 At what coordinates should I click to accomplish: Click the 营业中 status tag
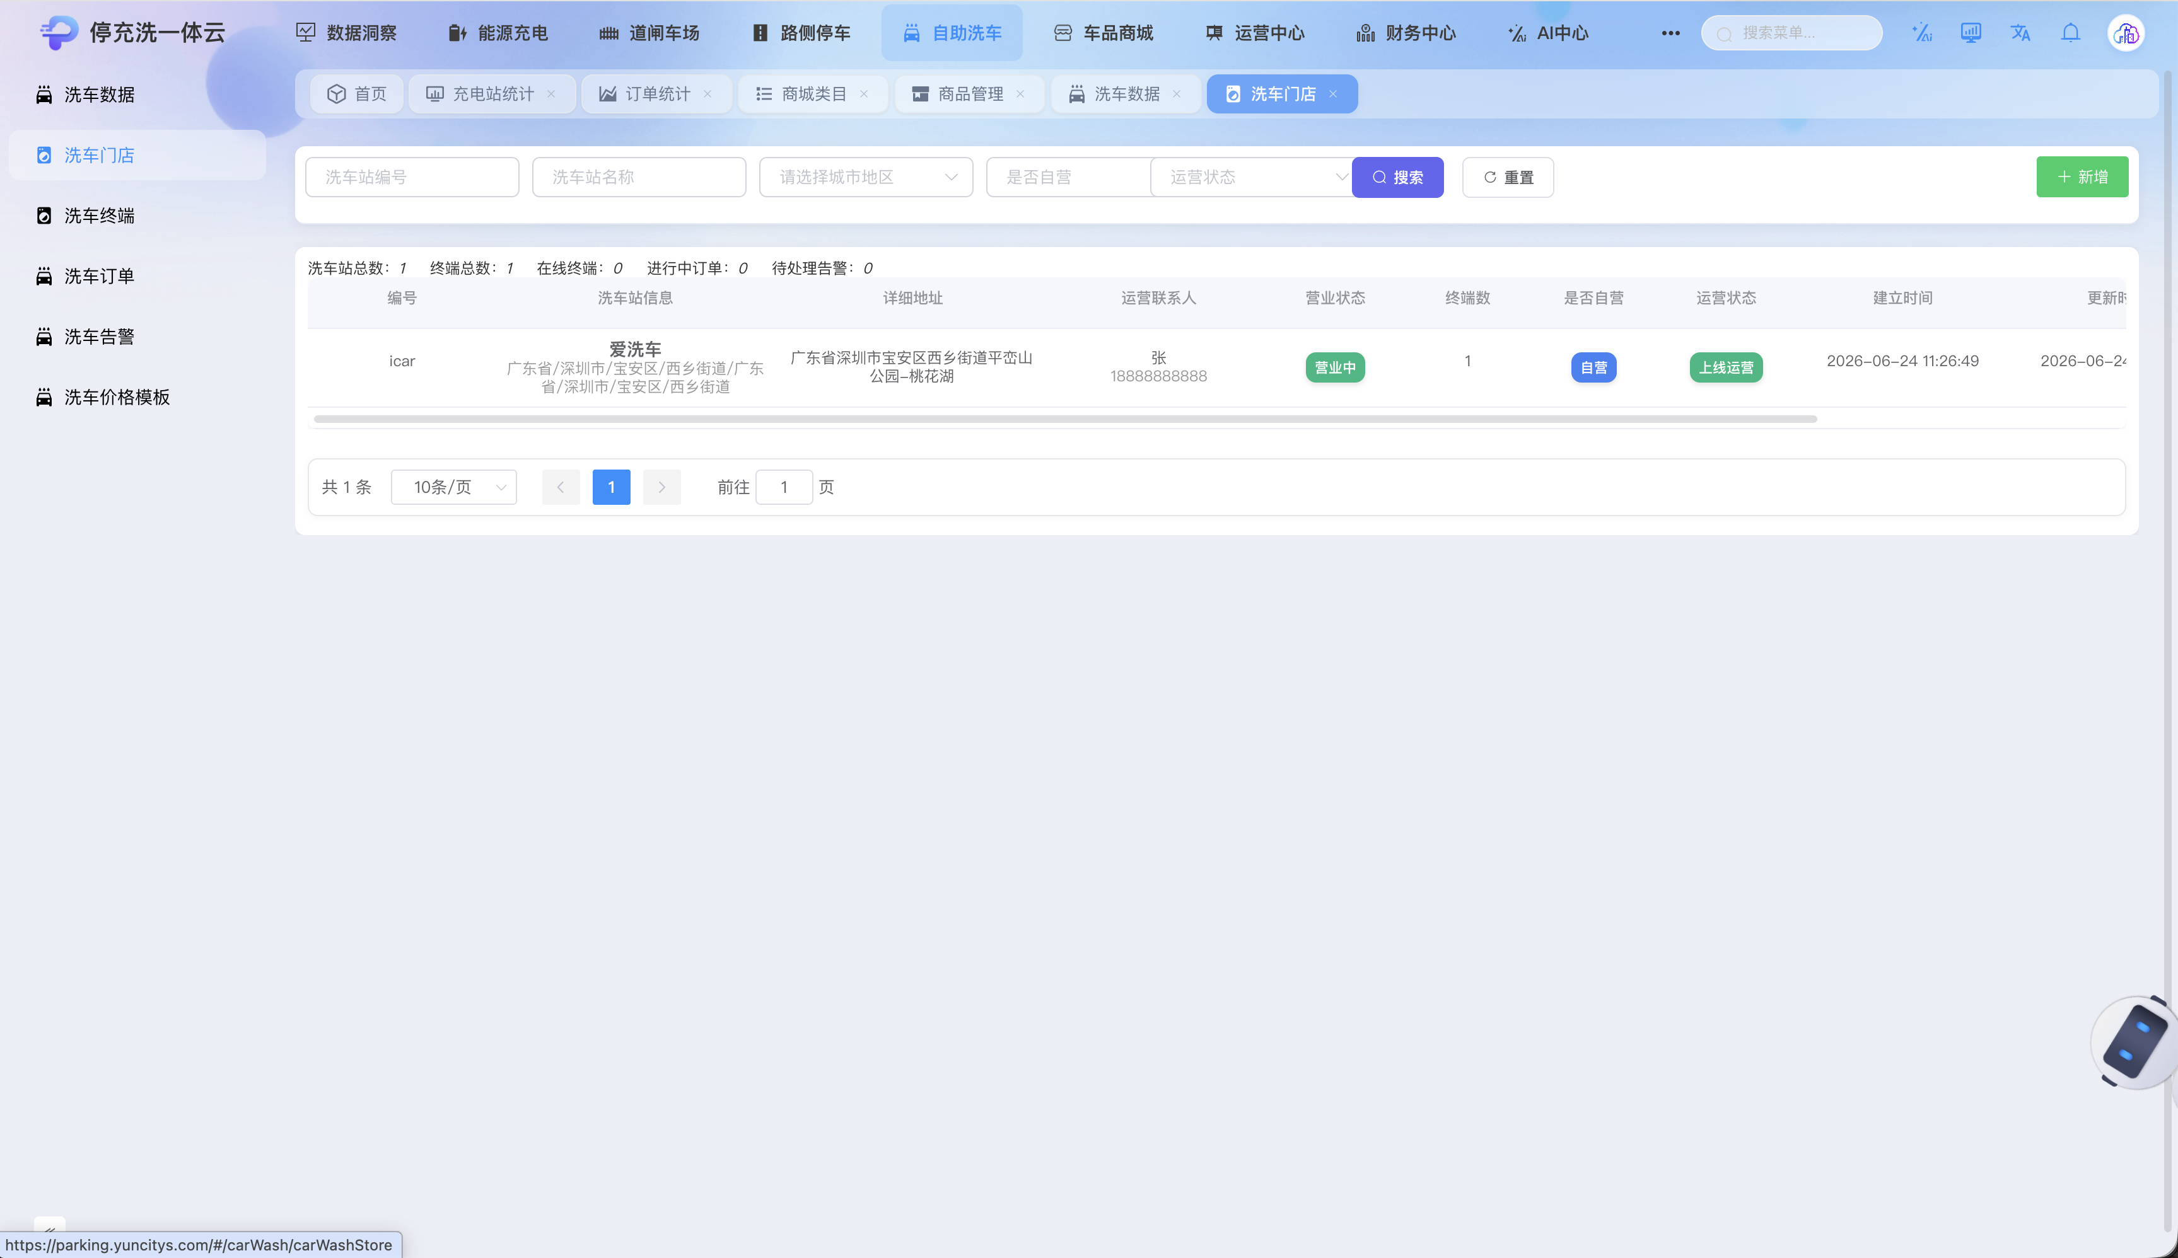click(x=1334, y=367)
